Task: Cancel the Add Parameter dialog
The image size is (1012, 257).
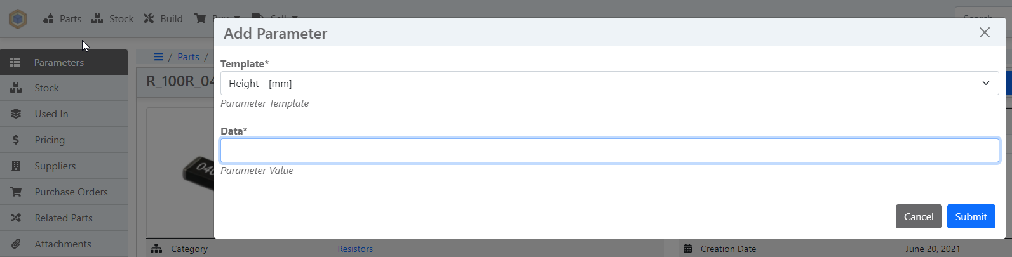Action: pyautogui.click(x=918, y=216)
